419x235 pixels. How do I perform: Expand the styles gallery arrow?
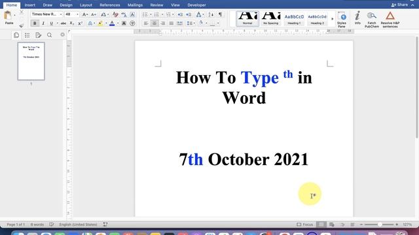point(333,19)
